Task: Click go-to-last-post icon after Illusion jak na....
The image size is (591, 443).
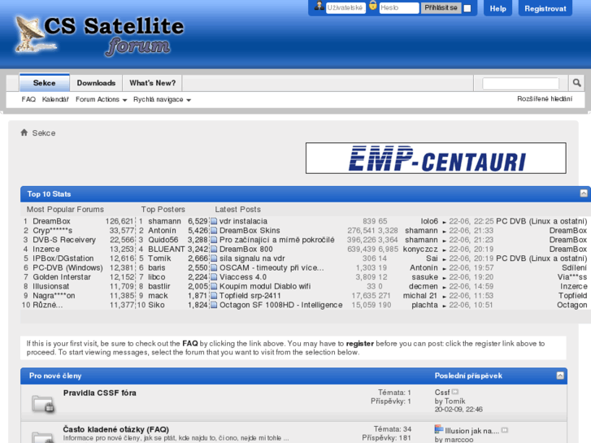Action: pyautogui.click(x=505, y=430)
